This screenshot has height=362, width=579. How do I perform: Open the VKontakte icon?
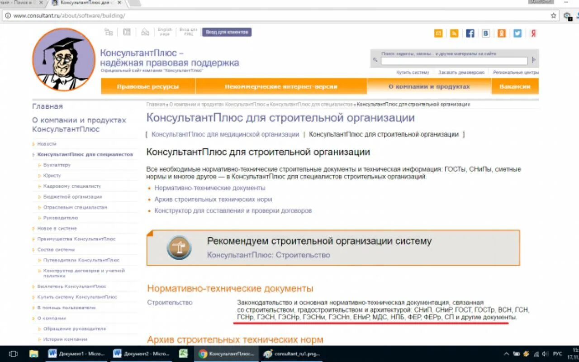point(486,33)
